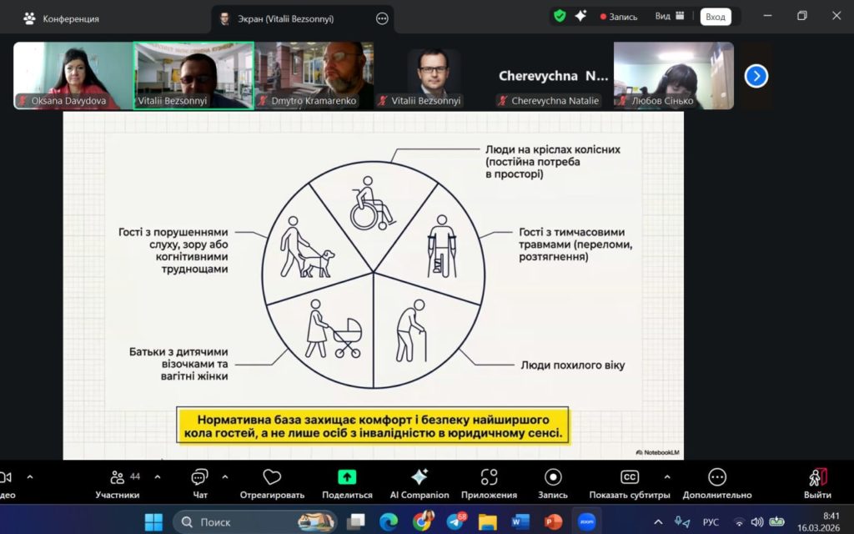
Task: Expand the chevron next to Чат
Action: tap(225, 476)
